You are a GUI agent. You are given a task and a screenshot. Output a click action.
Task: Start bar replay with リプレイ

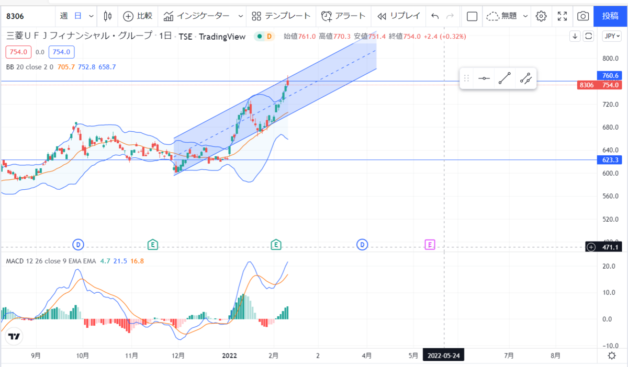click(399, 16)
